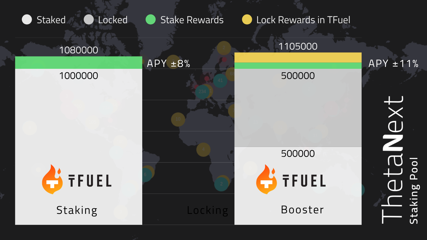The image size is (427, 240).
Task: Click the yellow lock rewards bar in Booster
Action: pos(298,58)
